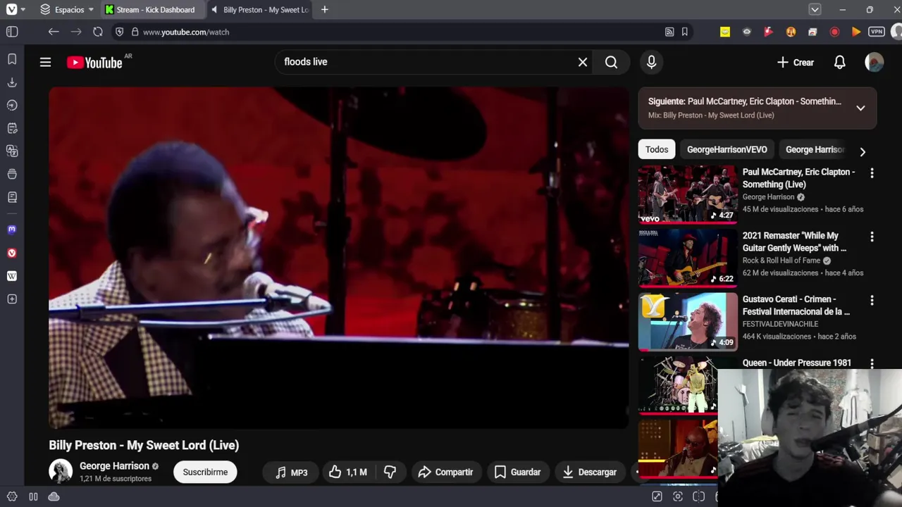Open options for While My Guitar video
This screenshot has width=902, height=507.
click(872, 237)
